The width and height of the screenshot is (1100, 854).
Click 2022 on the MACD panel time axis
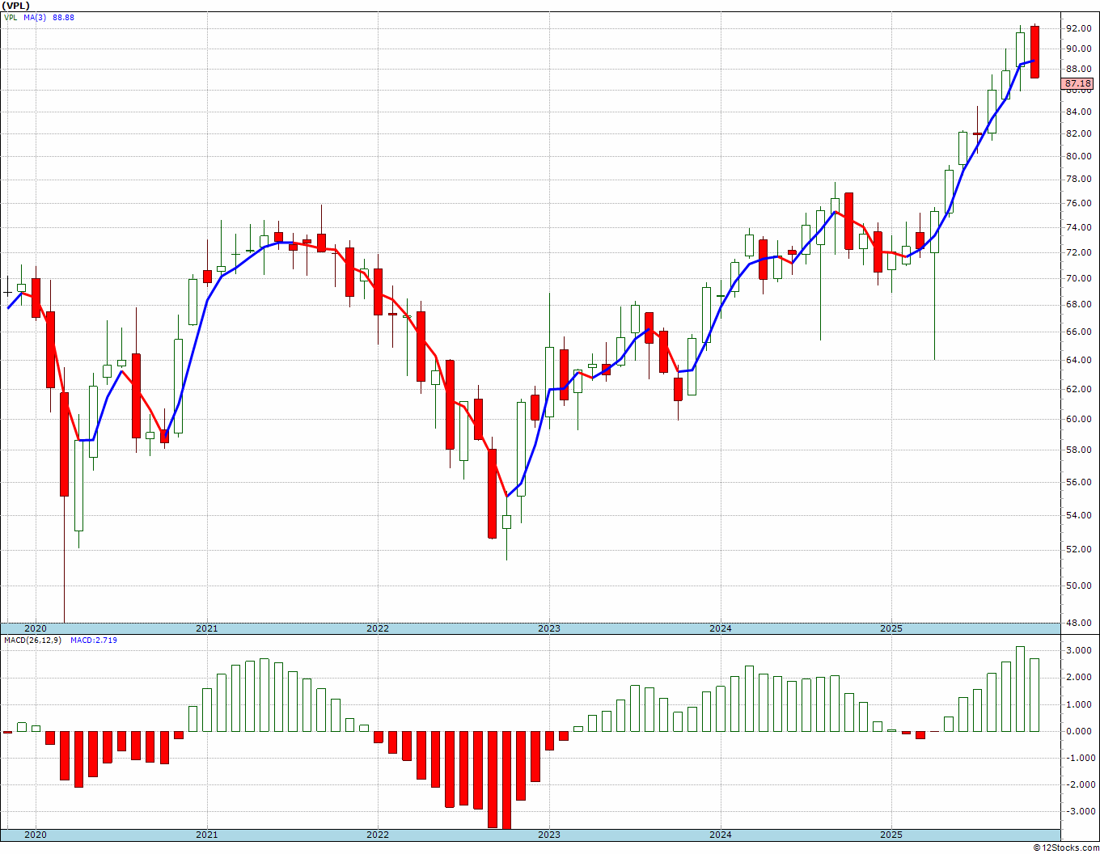[378, 835]
